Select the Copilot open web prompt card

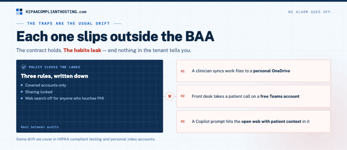click(x=254, y=121)
